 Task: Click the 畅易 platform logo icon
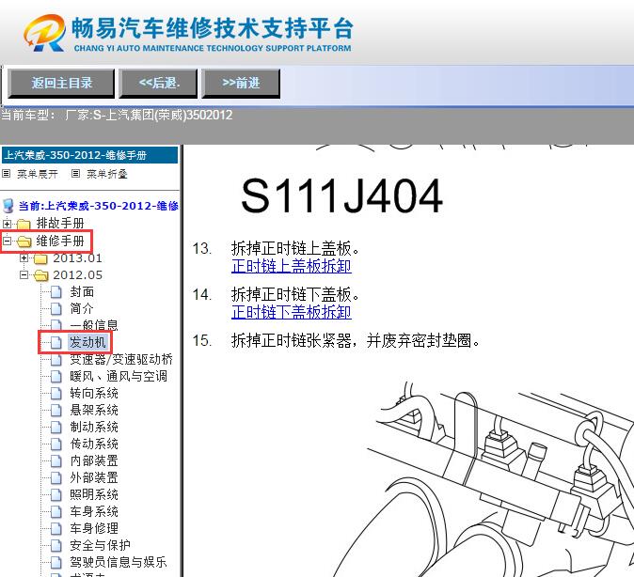coord(44,33)
